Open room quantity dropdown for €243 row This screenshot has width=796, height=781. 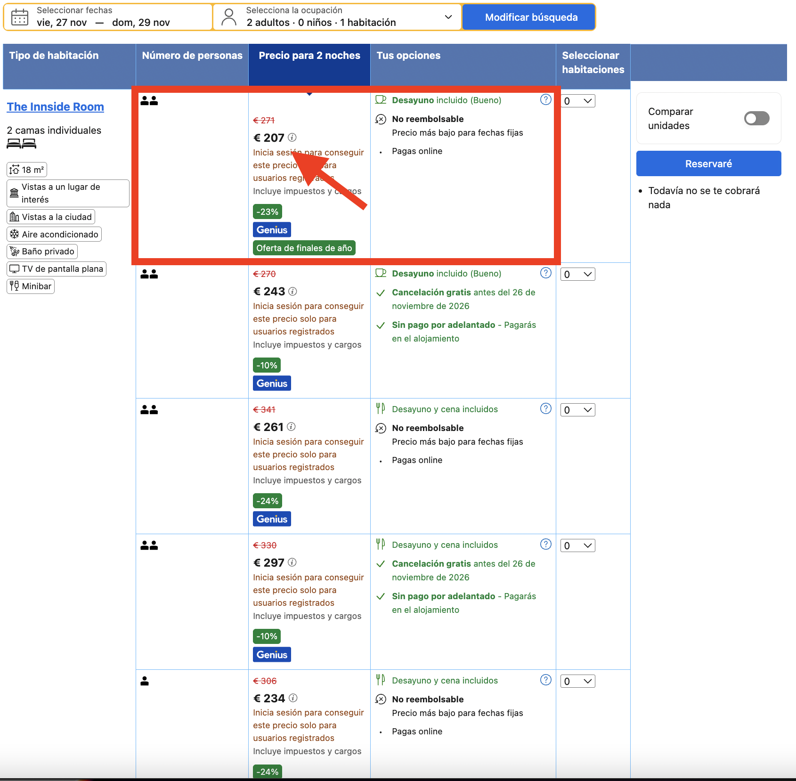[577, 274]
